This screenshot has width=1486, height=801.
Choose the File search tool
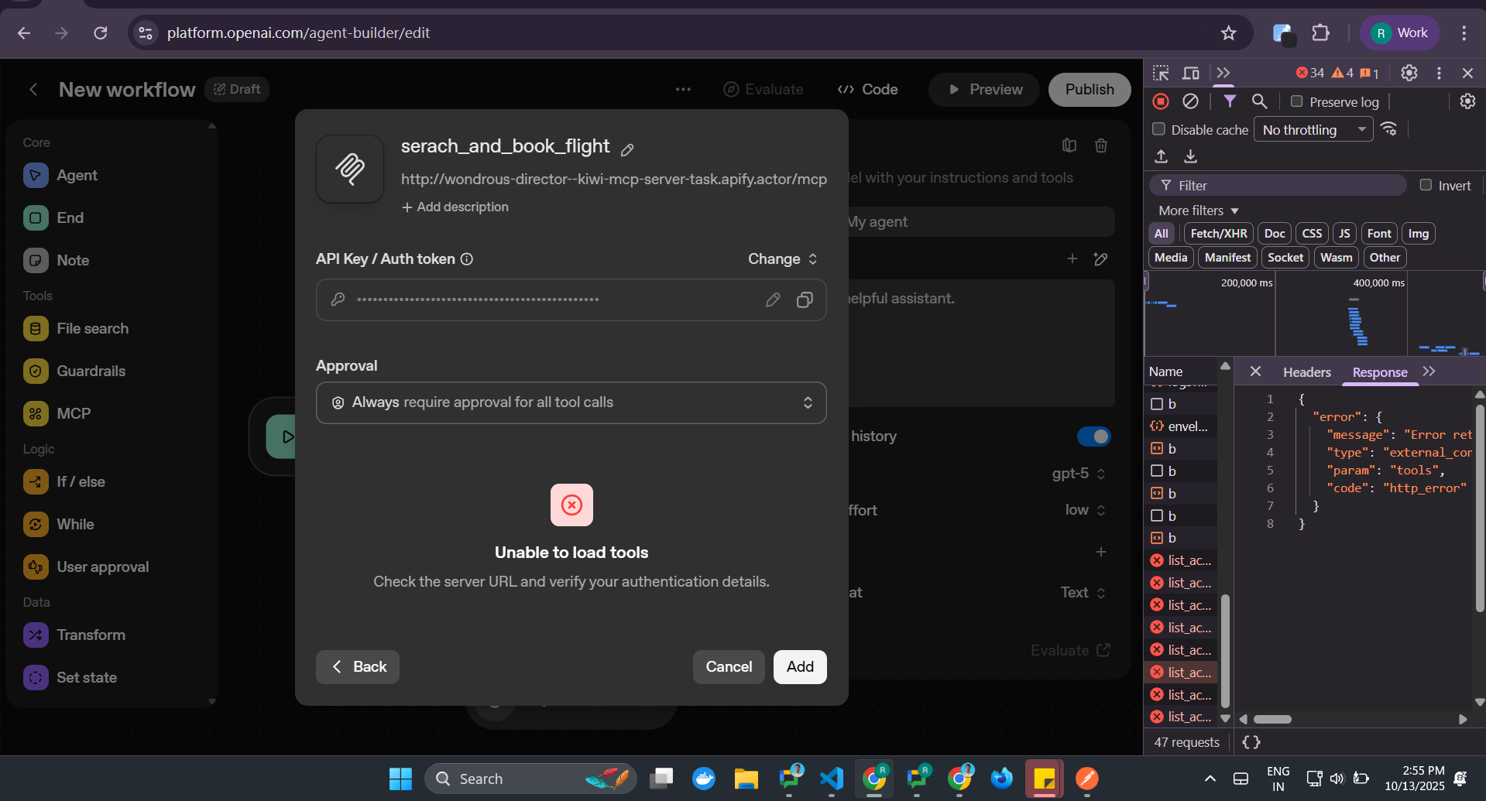pos(76,329)
